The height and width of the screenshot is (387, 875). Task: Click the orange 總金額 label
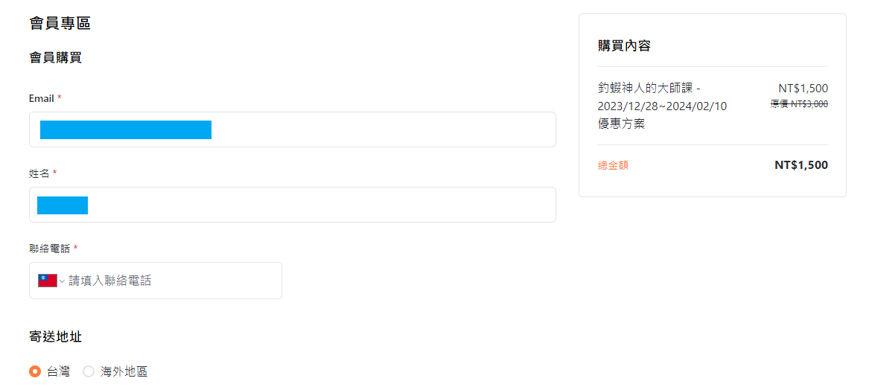[x=613, y=165]
